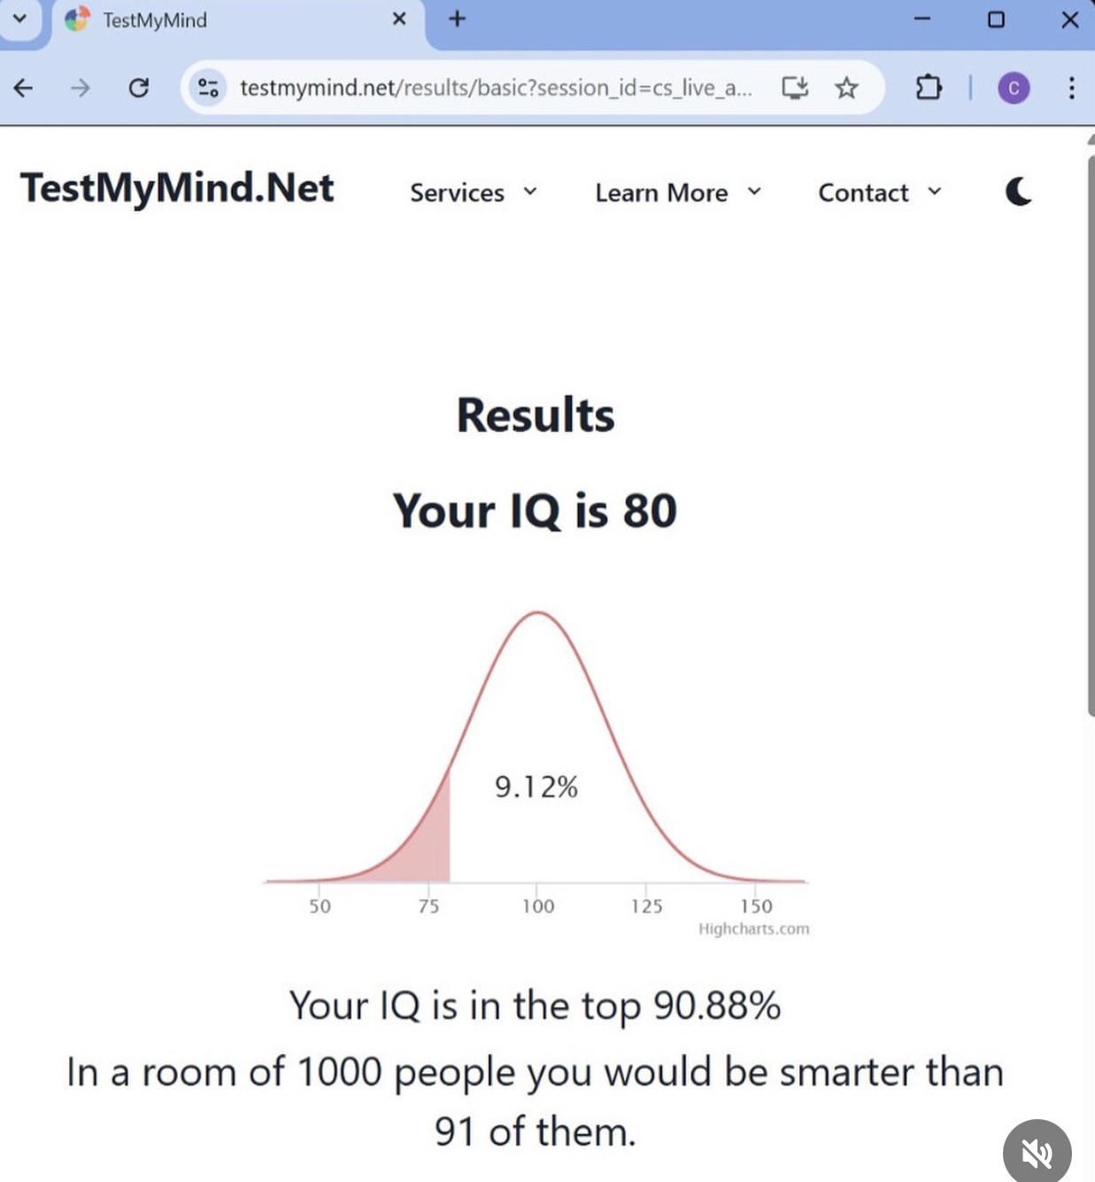The image size is (1095, 1182).
Task: Open the browser extensions puzzle icon
Action: pos(928,88)
